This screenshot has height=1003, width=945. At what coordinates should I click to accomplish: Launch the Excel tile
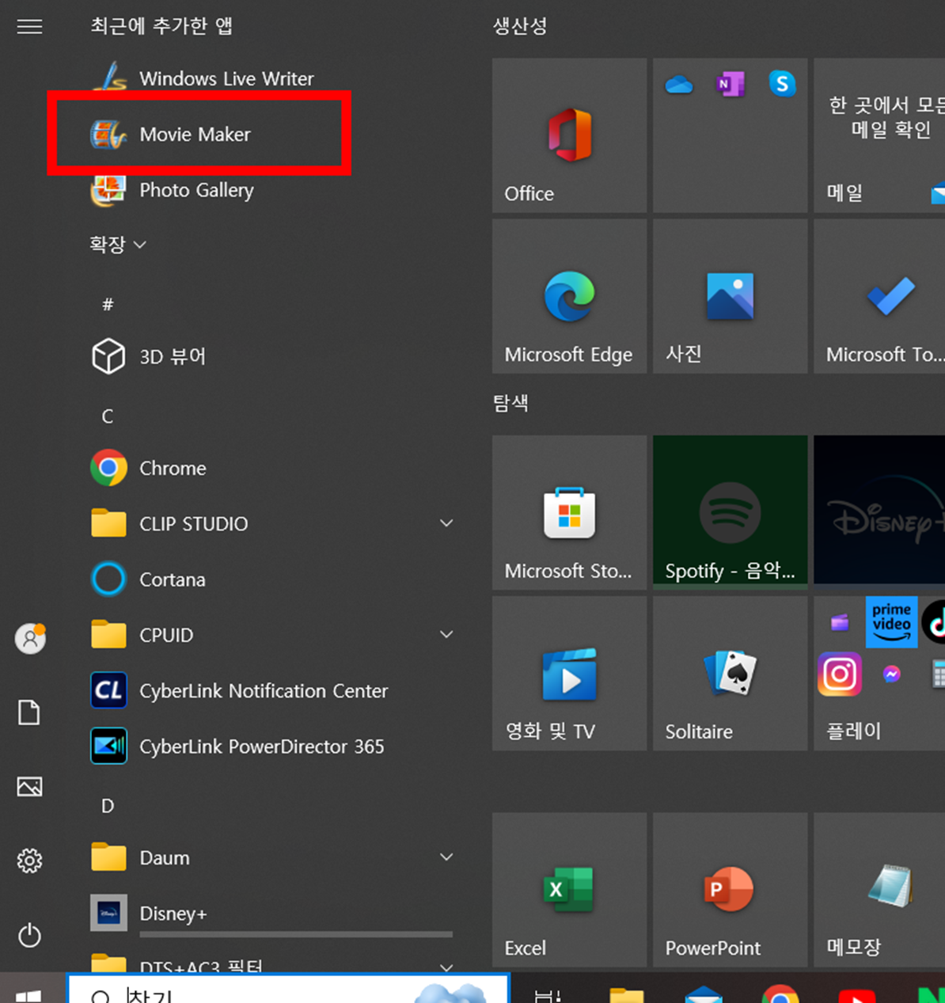[x=570, y=889]
